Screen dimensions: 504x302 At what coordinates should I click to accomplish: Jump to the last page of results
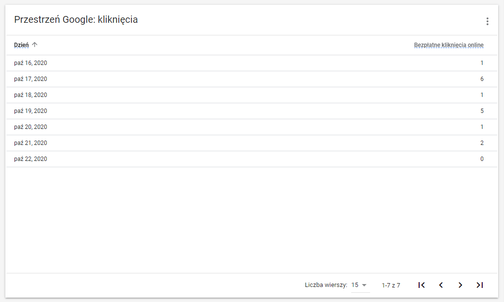point(480,285)
